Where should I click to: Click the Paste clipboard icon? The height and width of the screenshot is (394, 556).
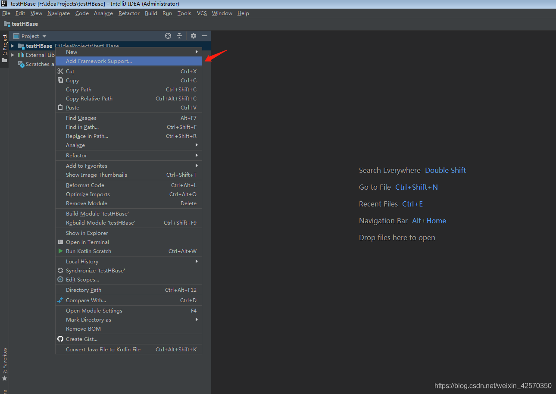(x=60, y=107)
